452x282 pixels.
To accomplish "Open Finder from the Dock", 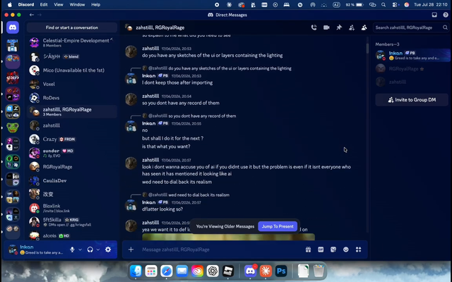I will tap(136, 271).
